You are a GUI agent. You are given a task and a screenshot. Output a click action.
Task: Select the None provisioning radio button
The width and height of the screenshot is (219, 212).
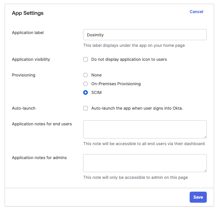(86, 75)
